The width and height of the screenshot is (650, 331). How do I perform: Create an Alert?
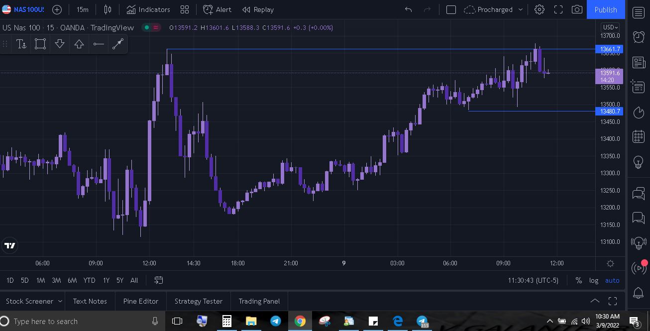click(217, 9)
